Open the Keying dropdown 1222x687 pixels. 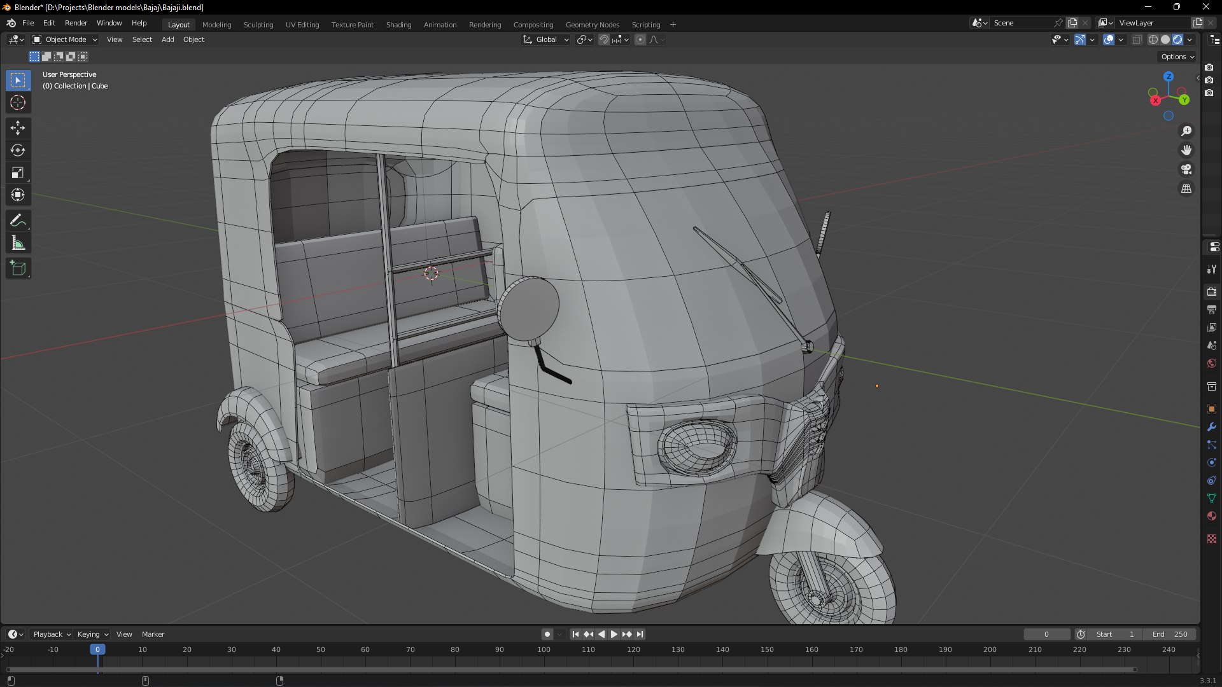[93, 634]
